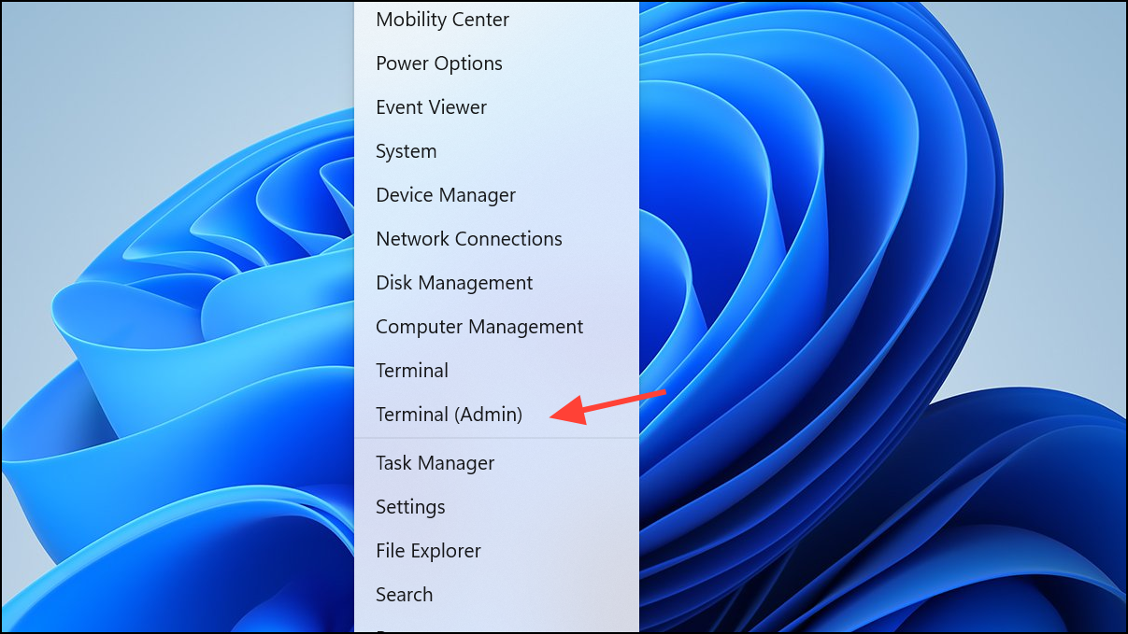Click Terminal (Admin) in the menu
Viewport: 1128px width, 634px height.
pos(496,415)
